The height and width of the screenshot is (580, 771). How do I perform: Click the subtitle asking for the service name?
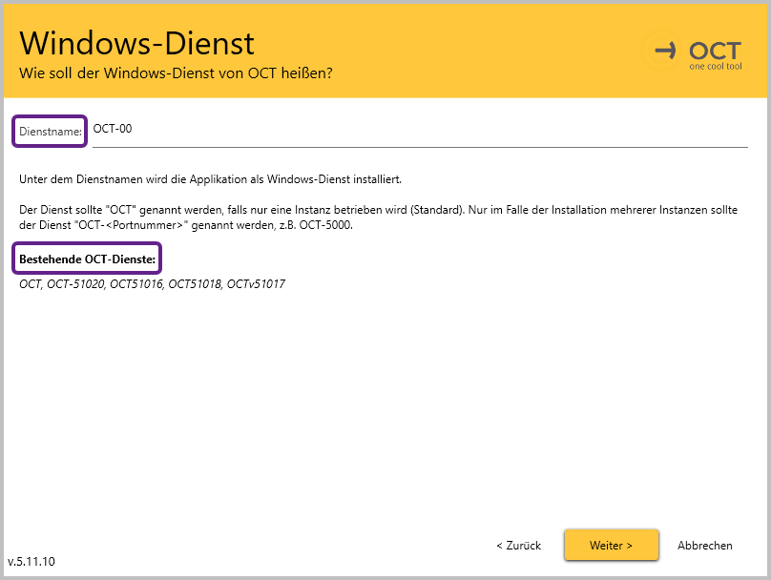(177, 73)
